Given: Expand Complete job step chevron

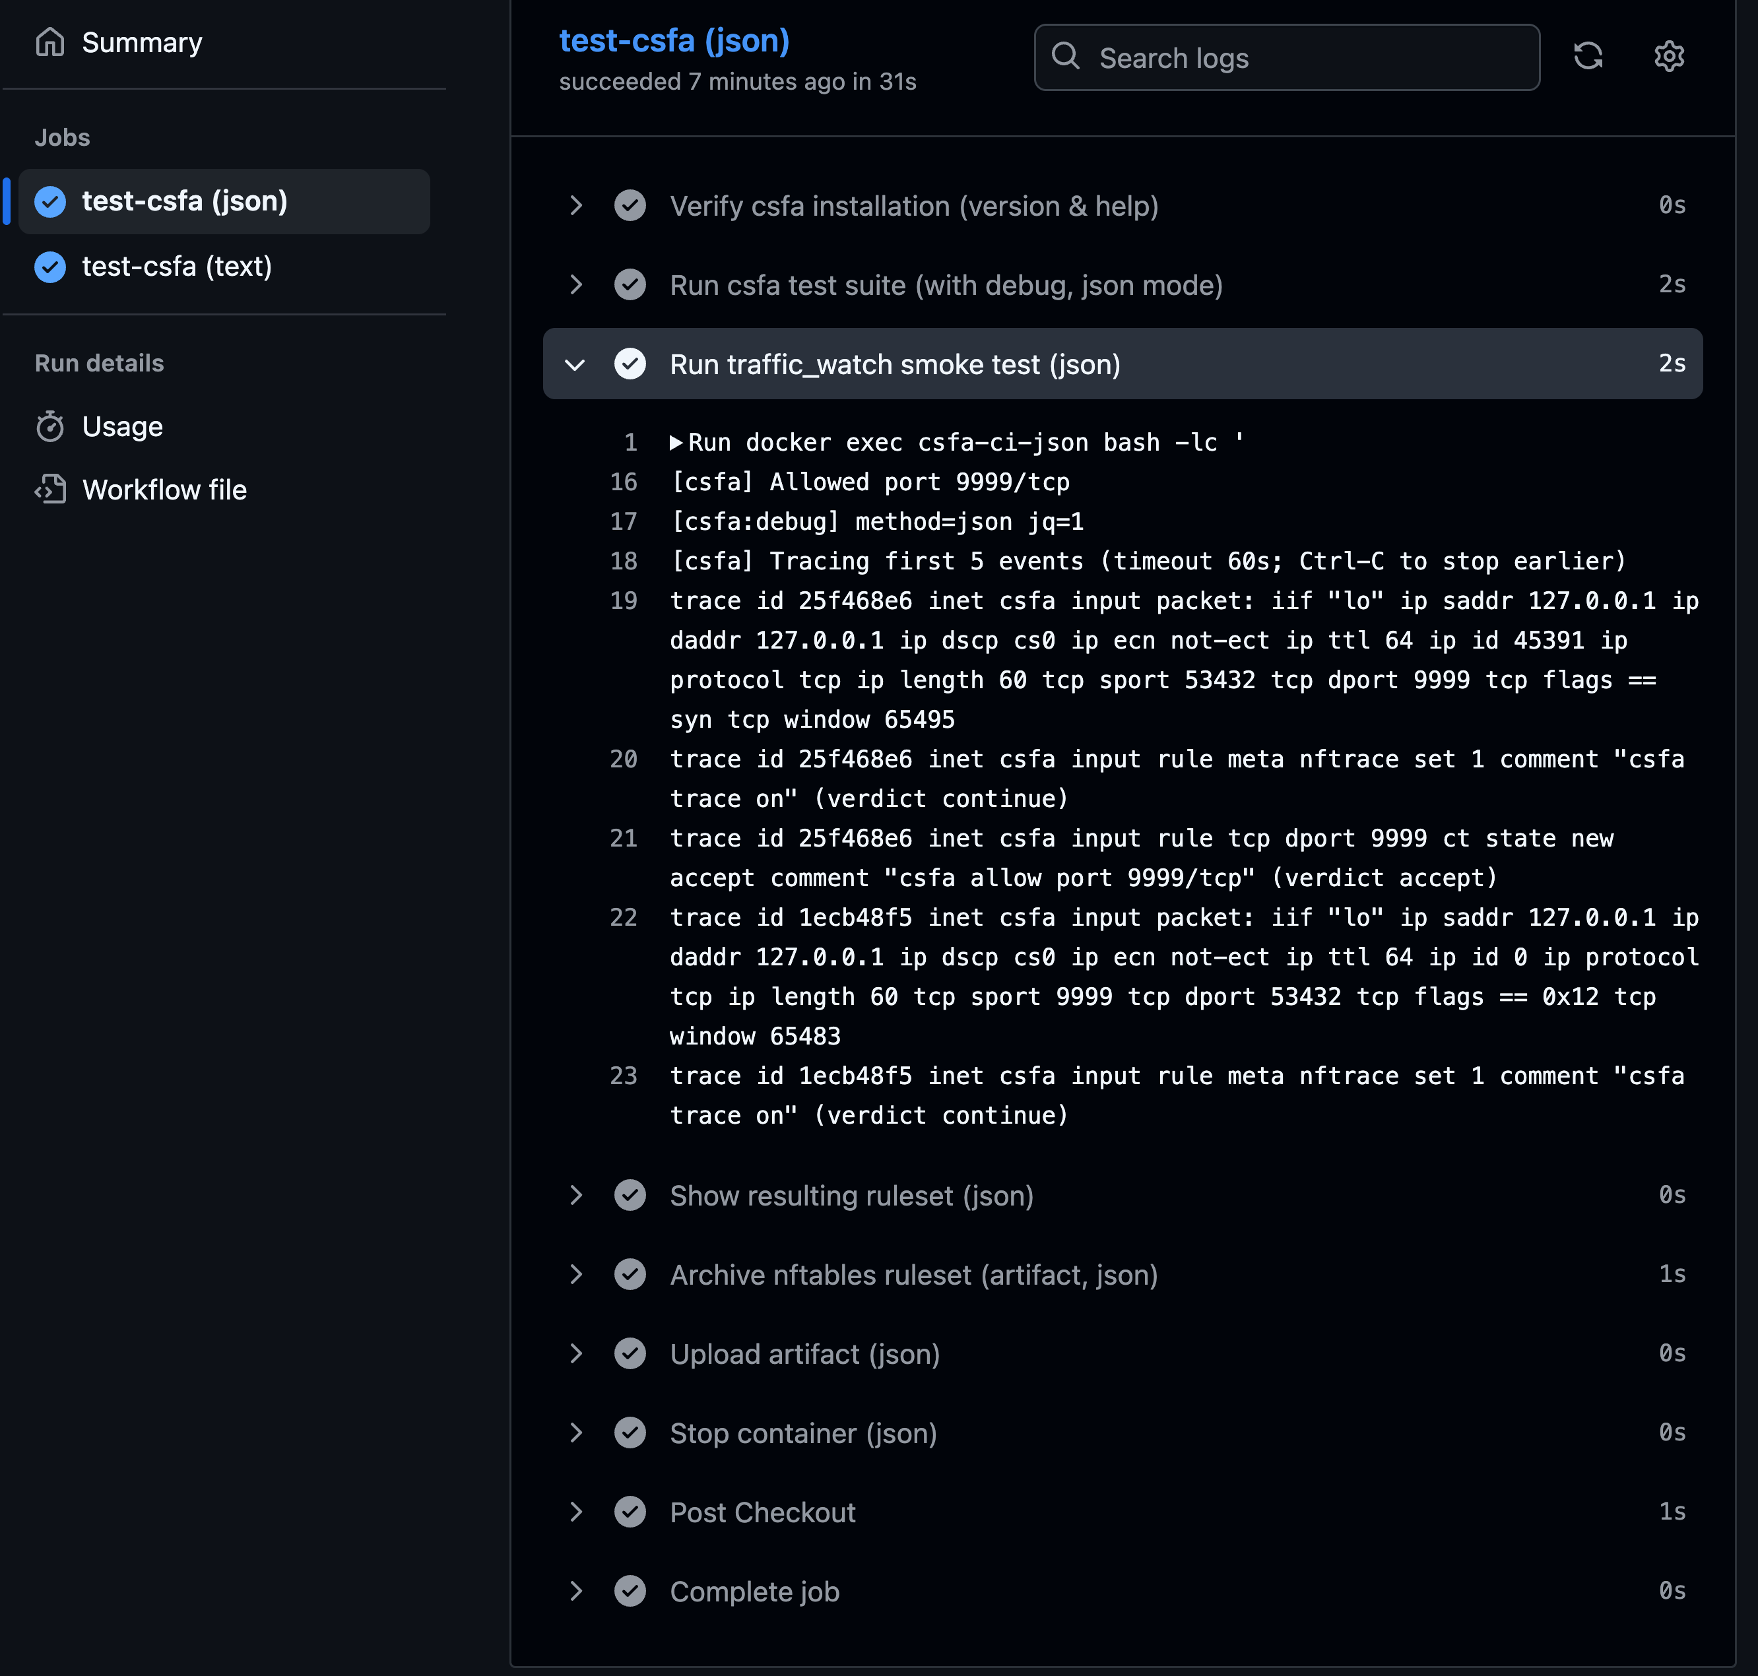Looking at the screenshot, I should [576, 1591].
